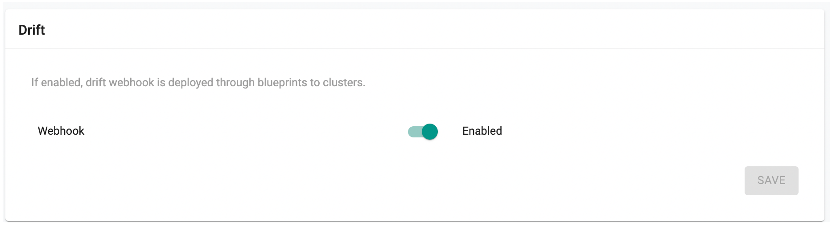Disable the Webhook toggle switch

coord(423,132)
